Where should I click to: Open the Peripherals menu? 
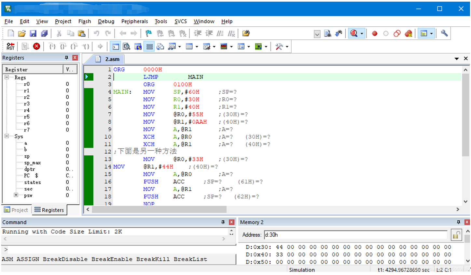click(x=134, y=21)
